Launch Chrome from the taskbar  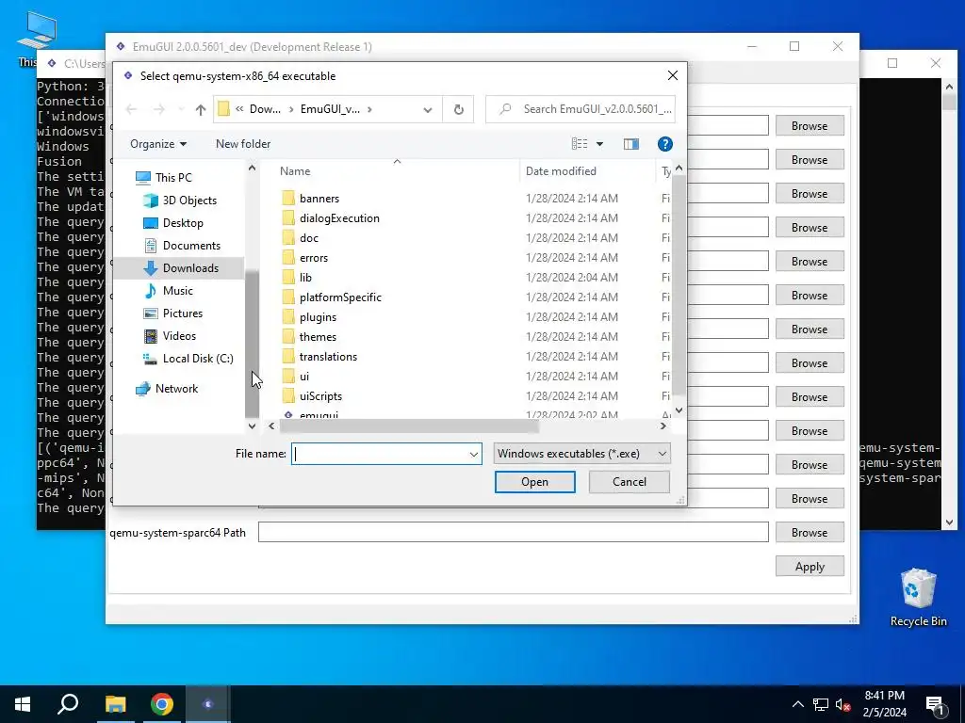[x=162, y=704]
